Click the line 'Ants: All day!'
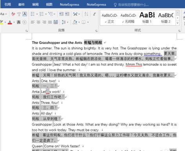Image resolution: width=185 pixels, height=151 pixels. 42,113
